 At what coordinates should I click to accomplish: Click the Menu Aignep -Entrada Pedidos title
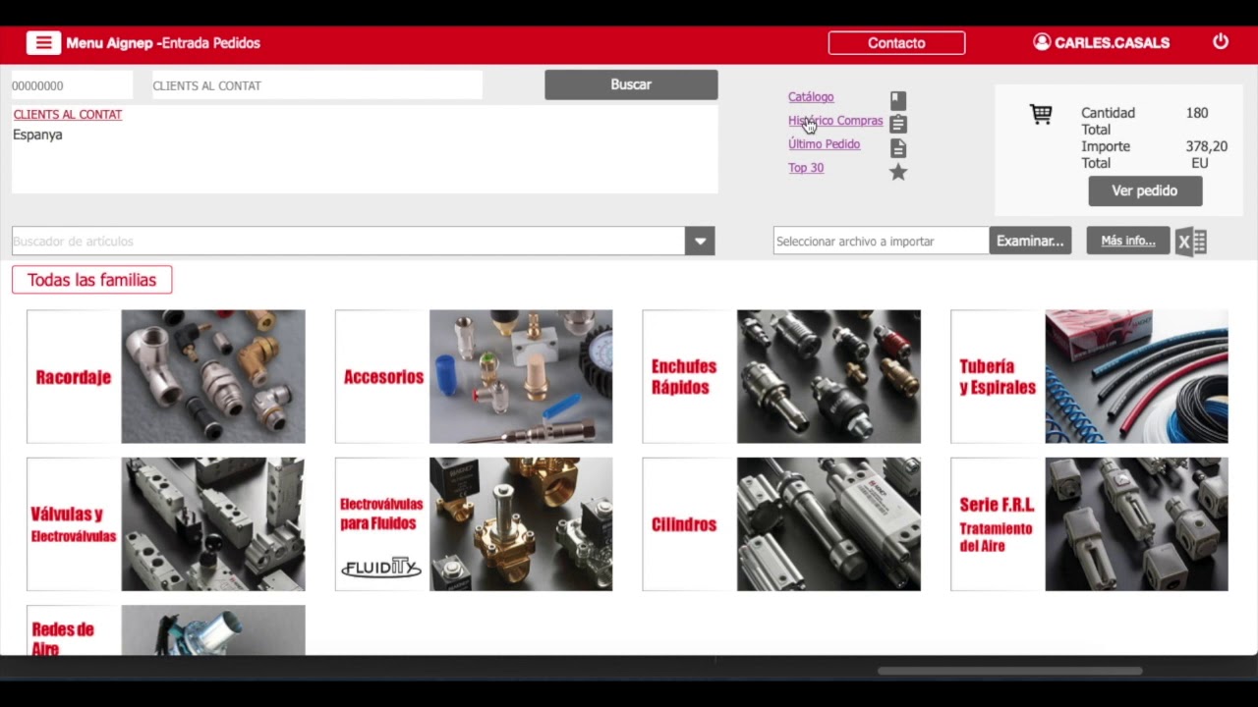(x=163, y=43)
